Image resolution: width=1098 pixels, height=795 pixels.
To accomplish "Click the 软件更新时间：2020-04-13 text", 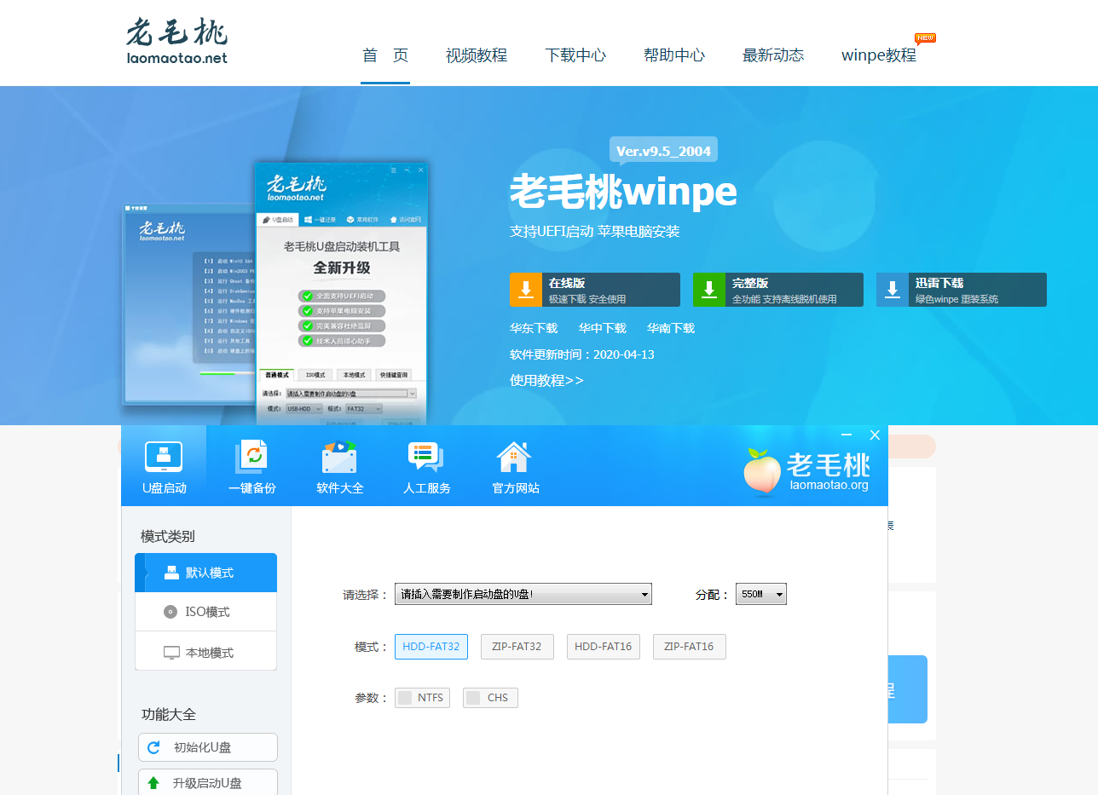I will [582, 354].
